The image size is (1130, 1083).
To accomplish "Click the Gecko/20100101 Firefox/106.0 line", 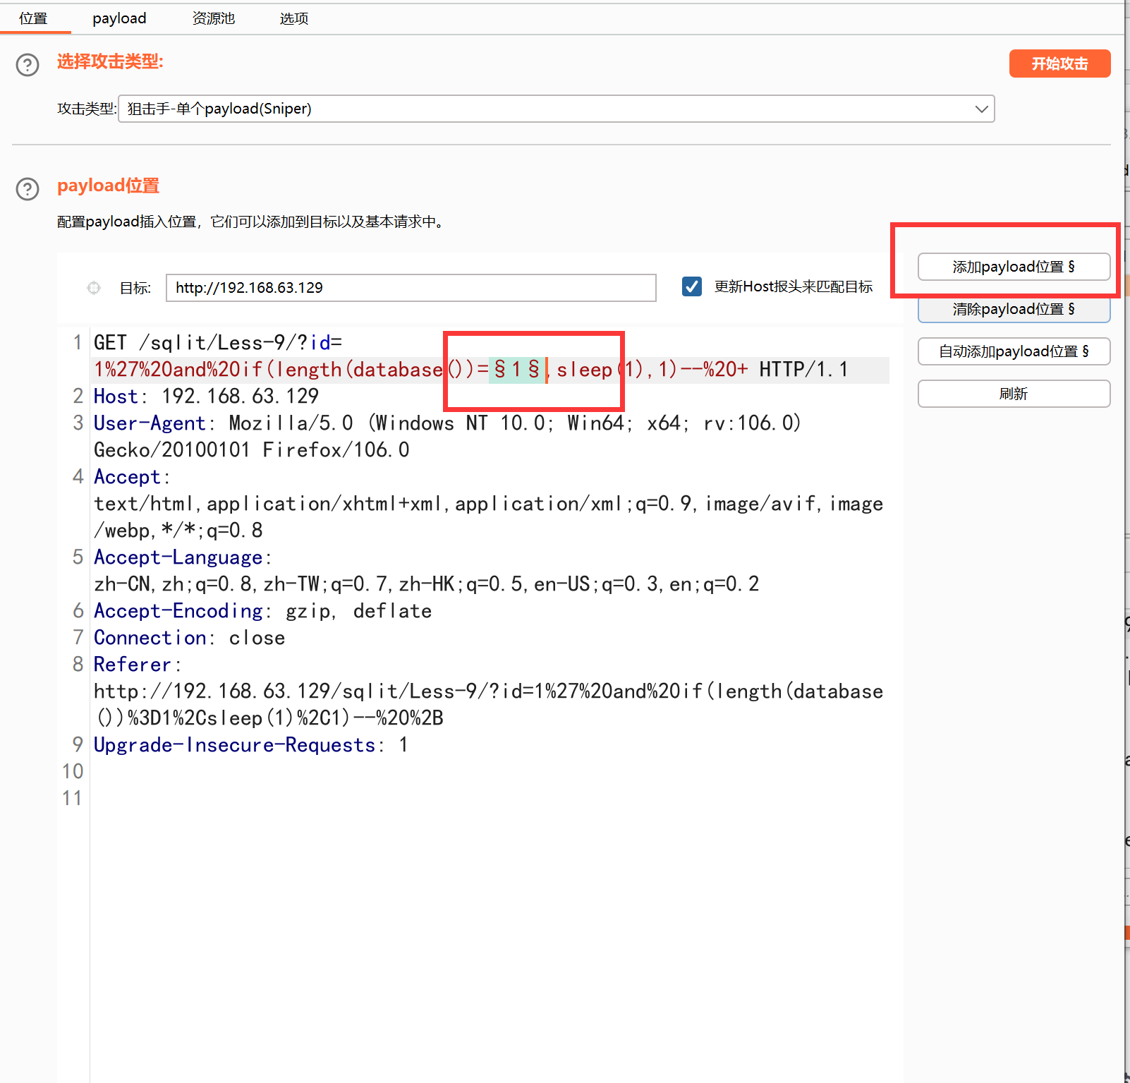I will click(x=252, y=450).
